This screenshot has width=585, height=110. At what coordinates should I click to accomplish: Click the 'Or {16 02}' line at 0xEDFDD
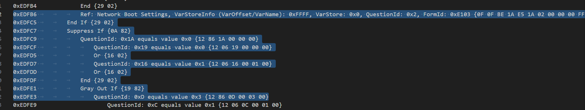(x=110, y=72)
